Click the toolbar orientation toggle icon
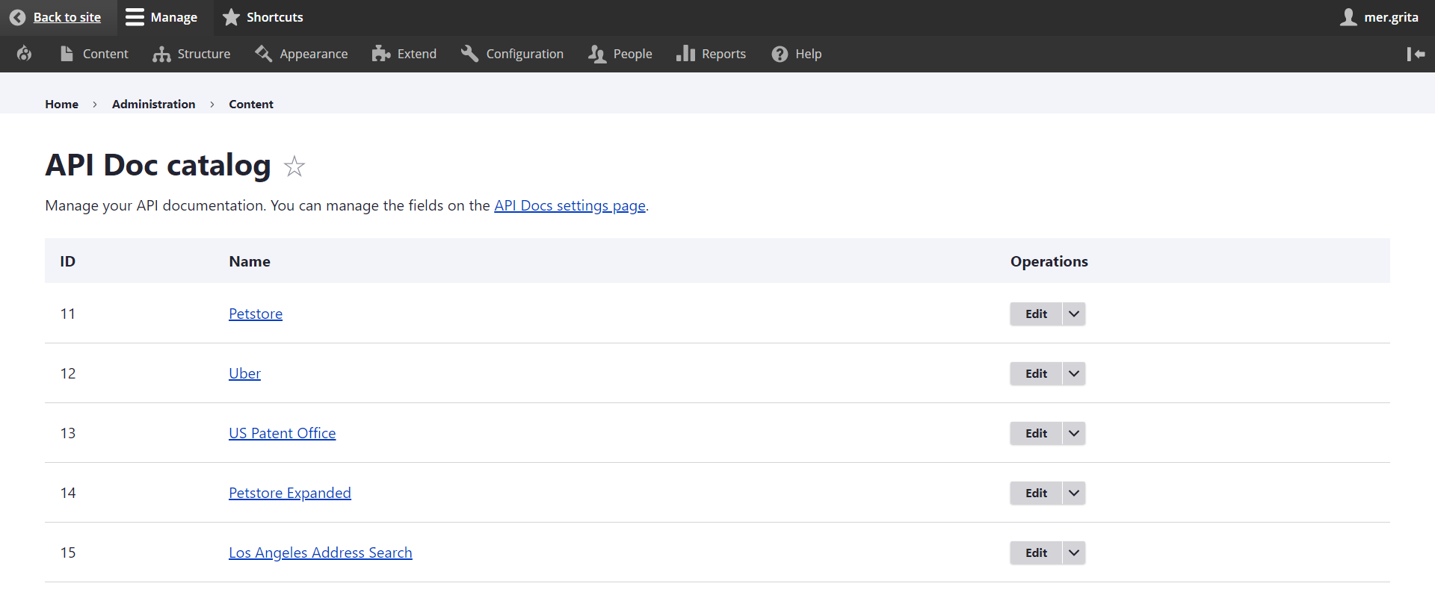The width and height of the screenshot is (1435, 601). click(1416, 54)
